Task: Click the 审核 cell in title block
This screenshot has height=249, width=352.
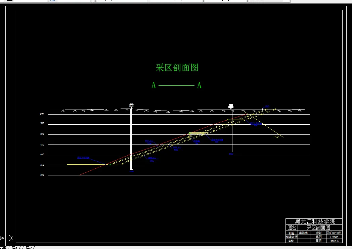Action: tap(291, 241)
